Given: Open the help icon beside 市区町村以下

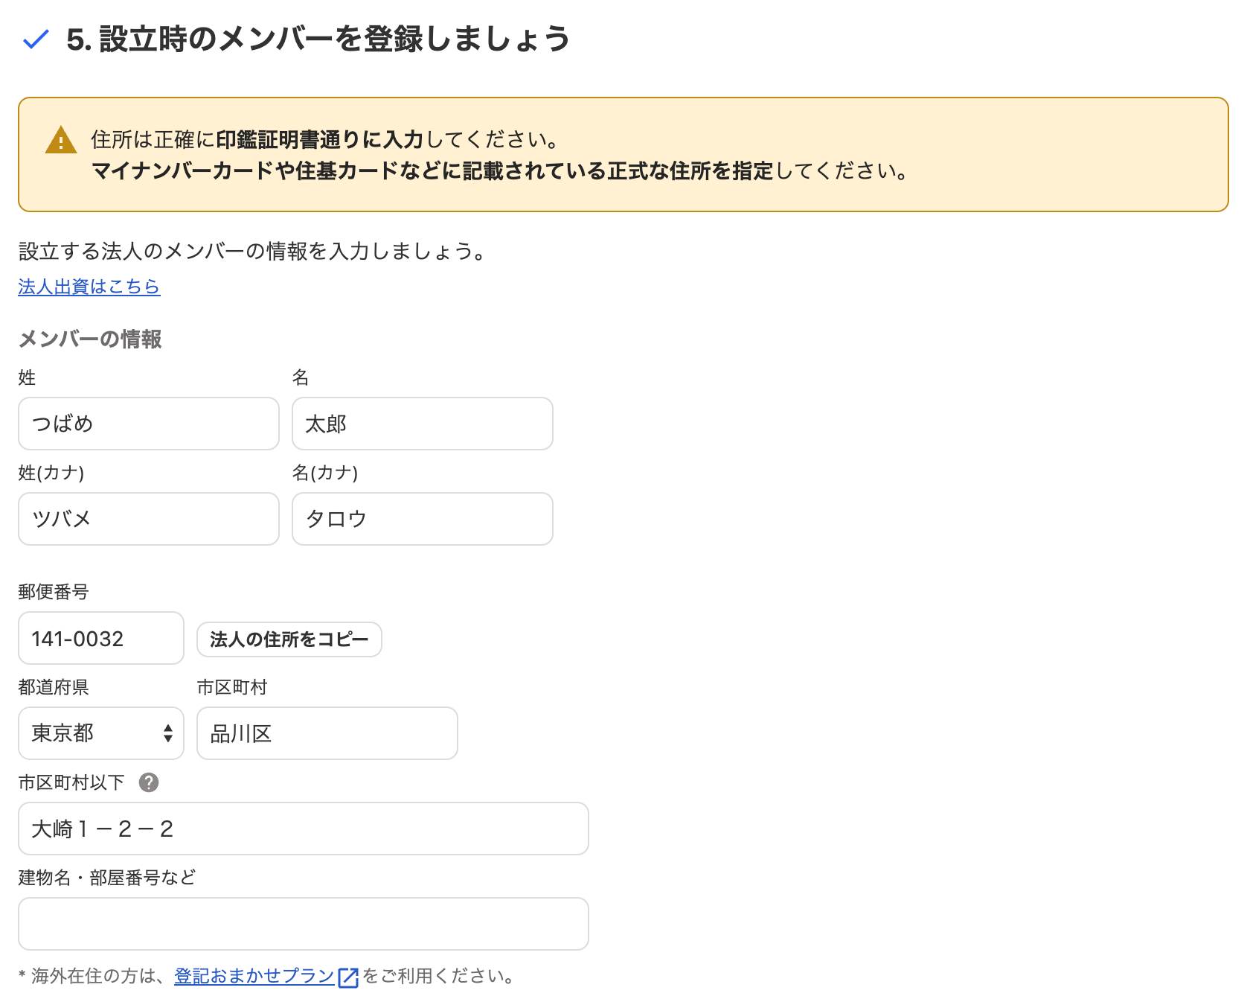Looking at the screenshot, I should pos(149,782).
